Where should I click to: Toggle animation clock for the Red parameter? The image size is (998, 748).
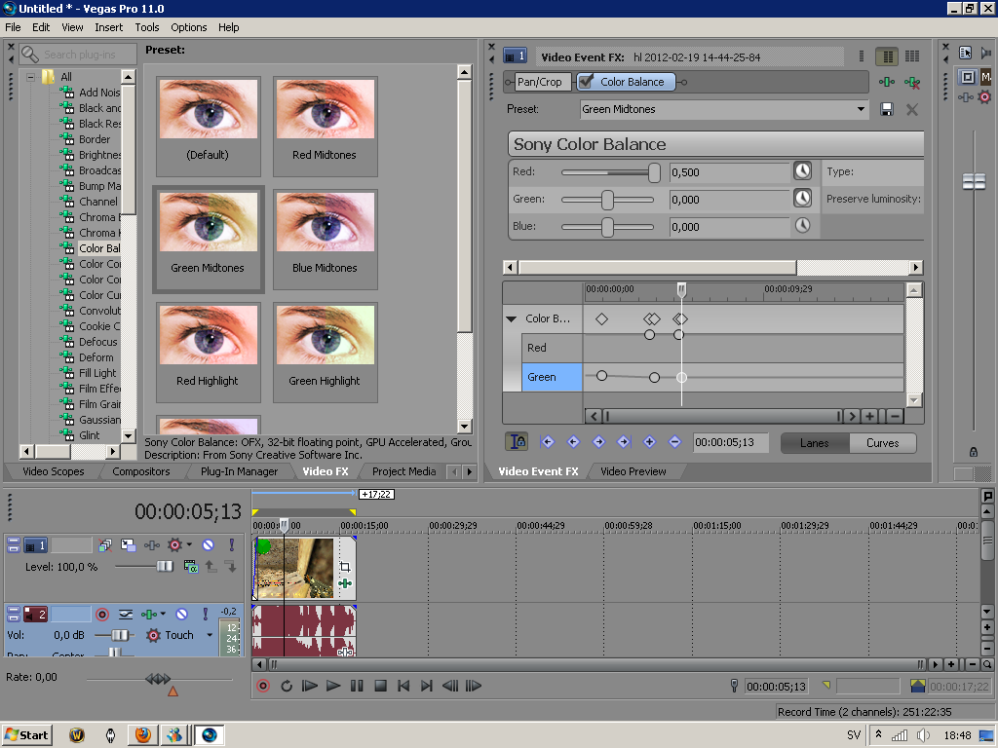(803, 171)
